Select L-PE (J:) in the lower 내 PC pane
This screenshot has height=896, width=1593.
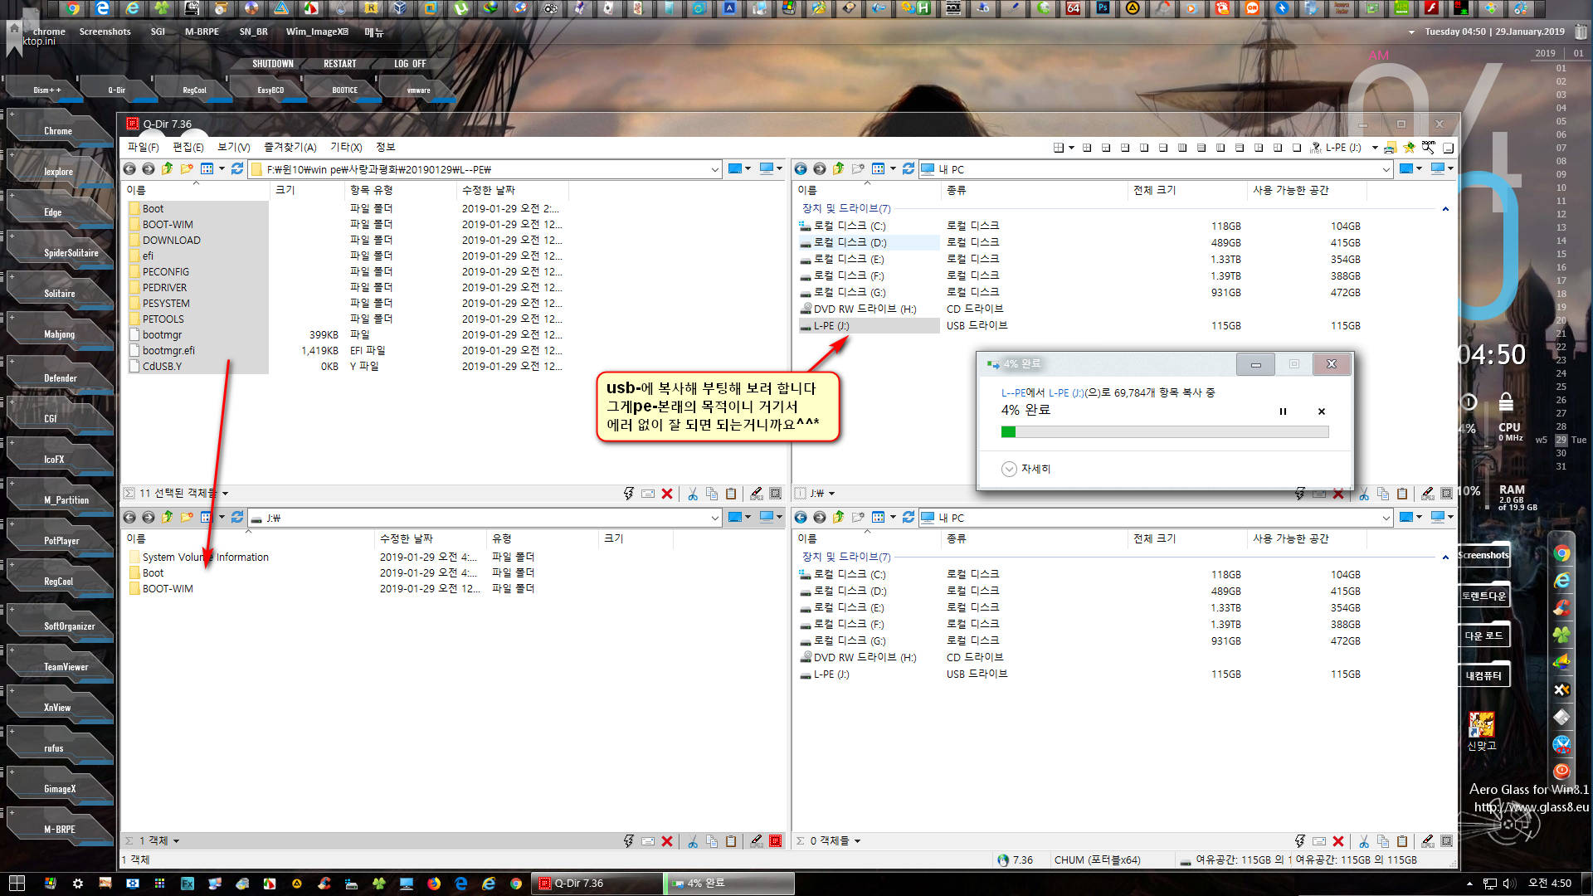(831, 674)
